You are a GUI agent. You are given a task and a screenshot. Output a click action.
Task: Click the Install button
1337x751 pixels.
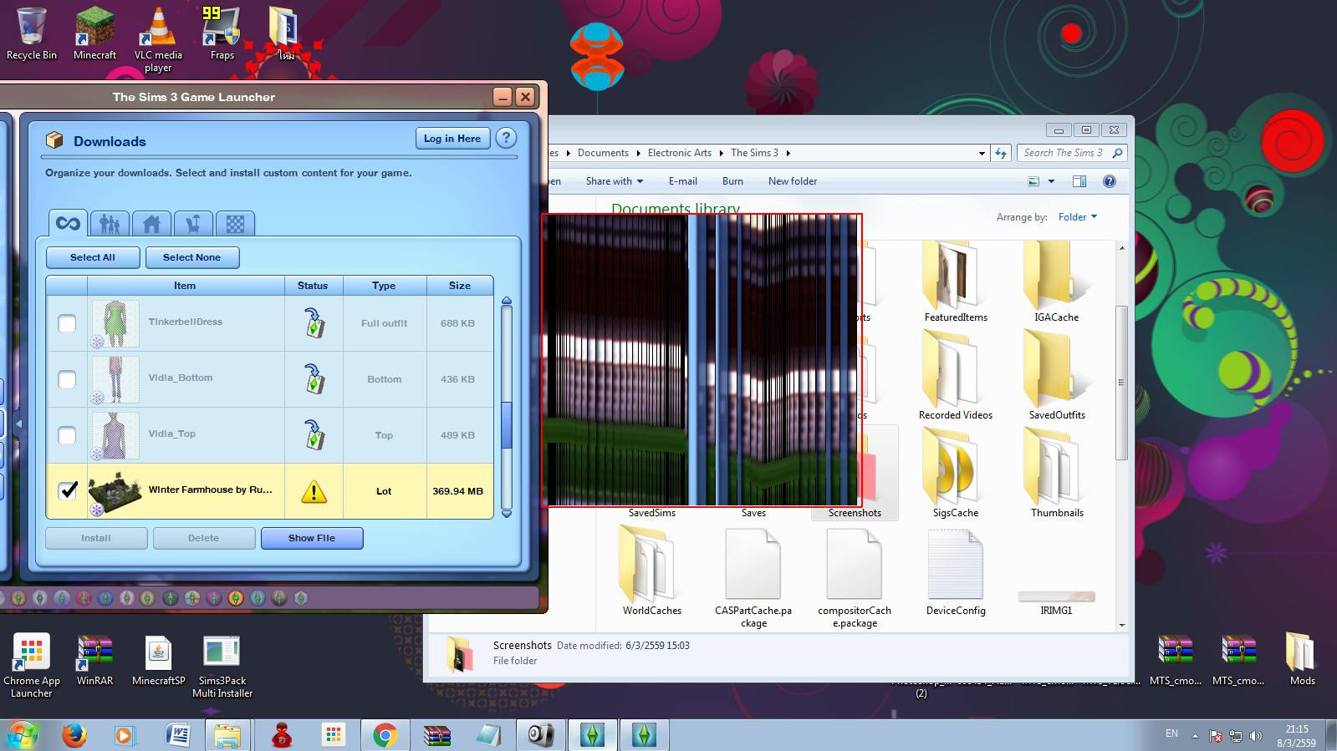96,538
